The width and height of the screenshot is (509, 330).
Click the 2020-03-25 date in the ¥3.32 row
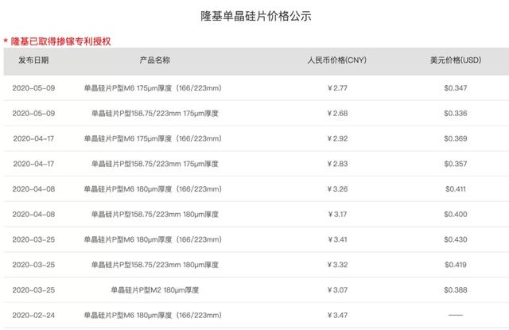click(33, 265)
